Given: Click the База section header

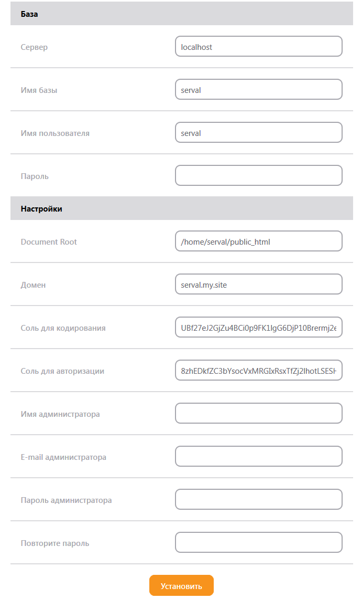Looking at the screenshot, I should click(182, 14).
